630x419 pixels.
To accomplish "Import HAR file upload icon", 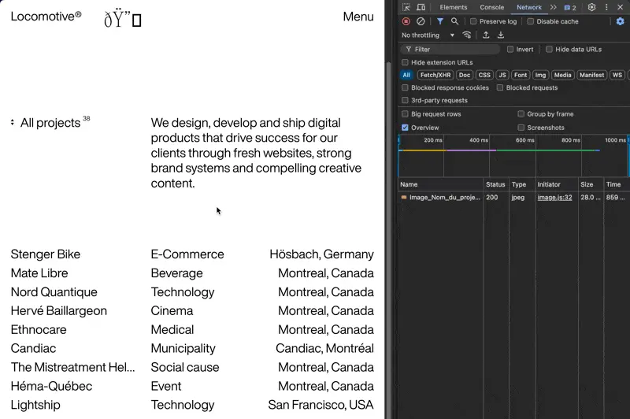I will [x=486, y=35].
